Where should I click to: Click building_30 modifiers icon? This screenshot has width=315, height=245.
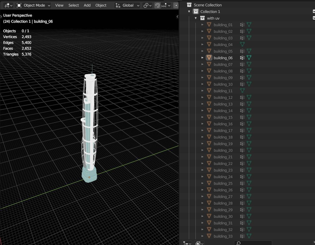(x=242, y=216)
